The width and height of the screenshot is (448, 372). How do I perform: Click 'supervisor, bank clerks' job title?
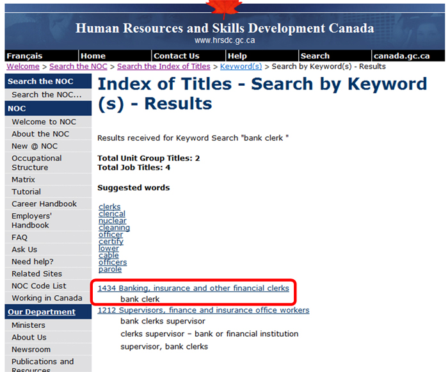point(164,346)
